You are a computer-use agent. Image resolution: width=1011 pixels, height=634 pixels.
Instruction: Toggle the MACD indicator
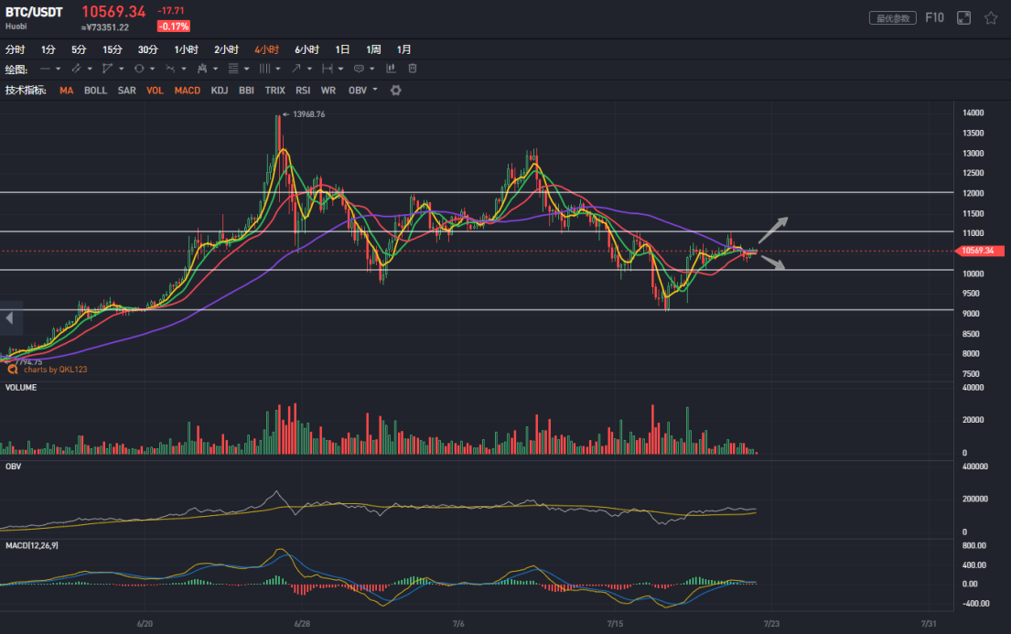click(187, 91)
